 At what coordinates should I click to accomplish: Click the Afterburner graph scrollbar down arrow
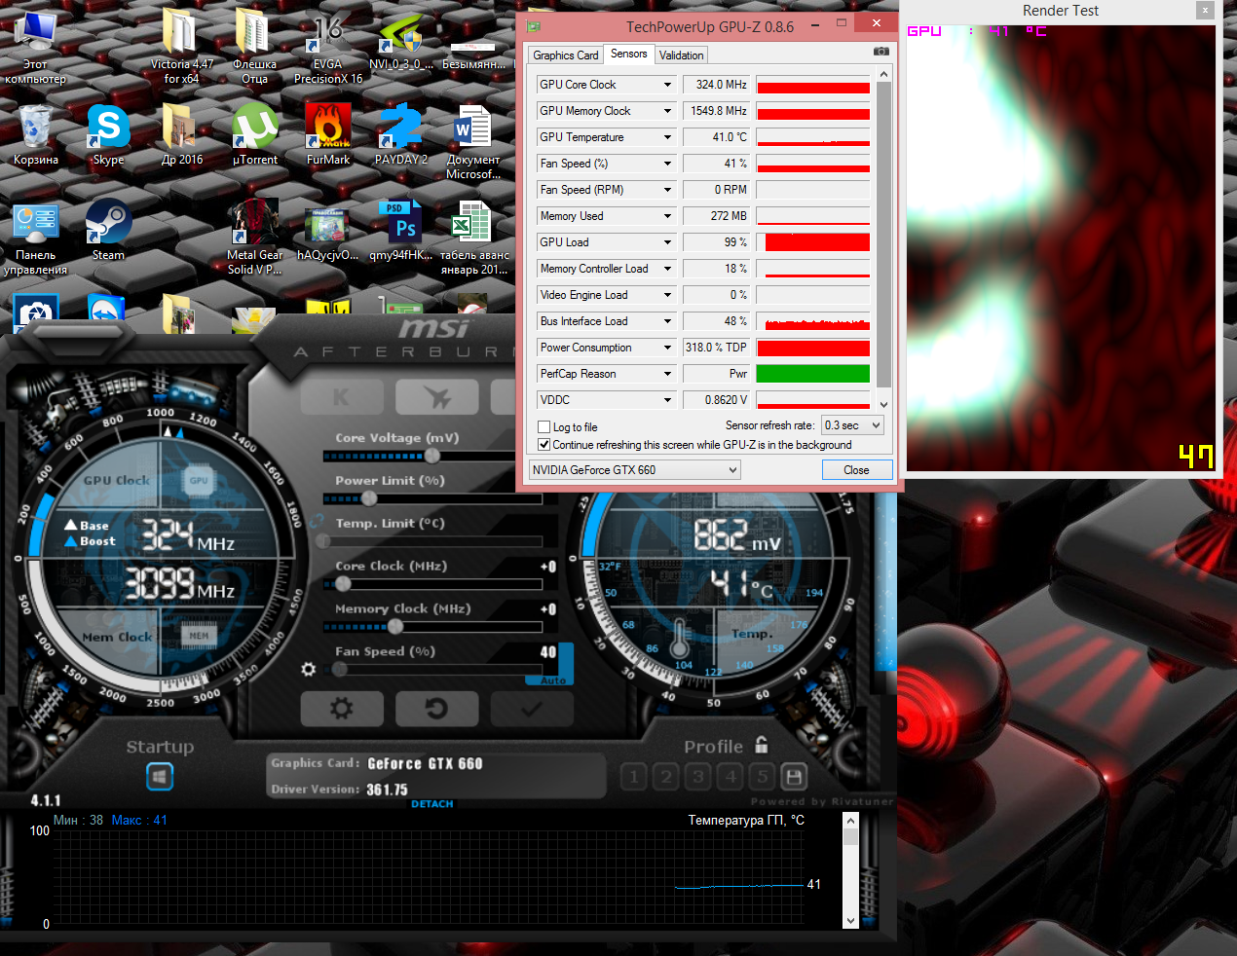[850, 920]
